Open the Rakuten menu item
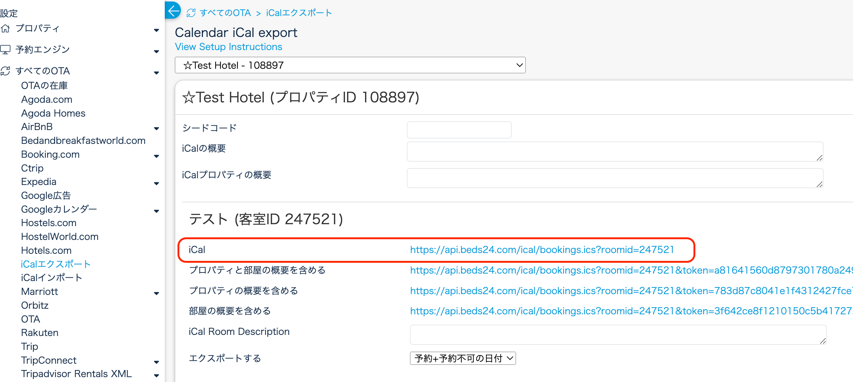The width and height of the screenshot is (853, 382). coord(40,333)
